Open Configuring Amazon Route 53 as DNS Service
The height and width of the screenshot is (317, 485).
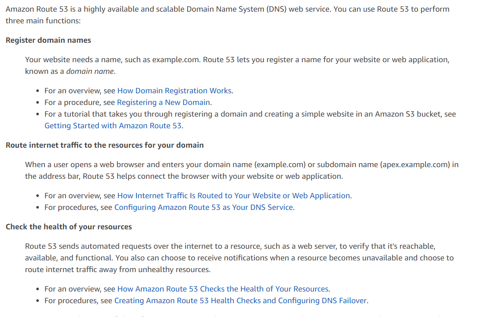[x=203, y=207]
